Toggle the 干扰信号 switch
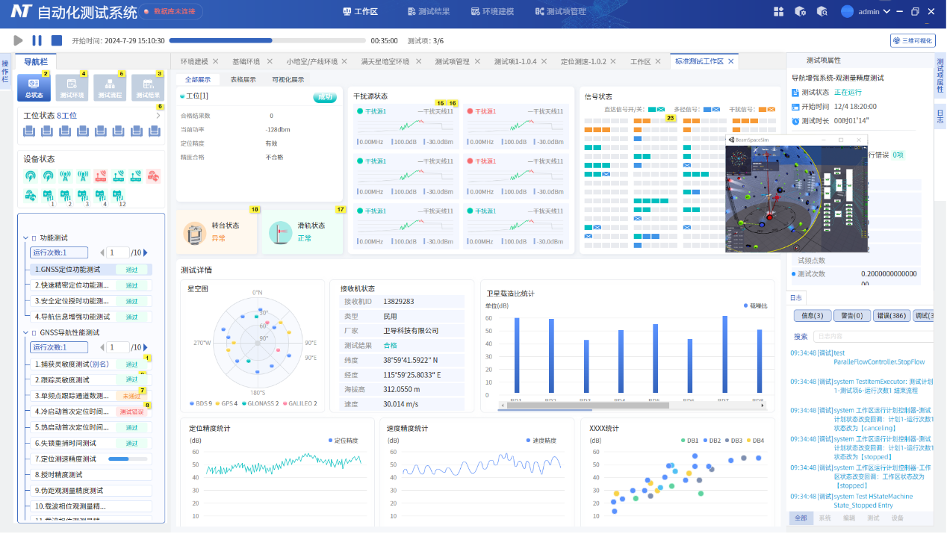This screenshot has width=947, height=534. click(x=766, y=110)
